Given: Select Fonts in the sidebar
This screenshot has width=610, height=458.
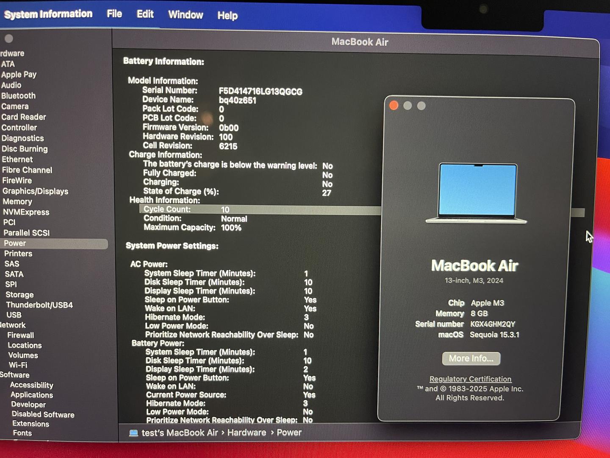Looking at the screenshot, I should (22, 433).
